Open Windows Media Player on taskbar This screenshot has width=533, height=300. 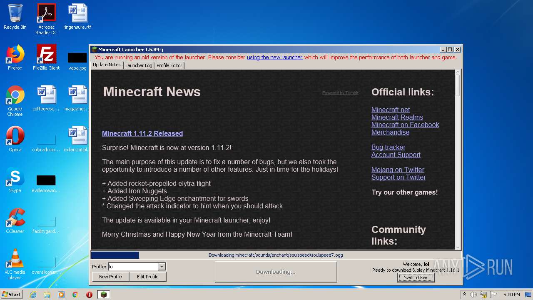coord(61,295)
